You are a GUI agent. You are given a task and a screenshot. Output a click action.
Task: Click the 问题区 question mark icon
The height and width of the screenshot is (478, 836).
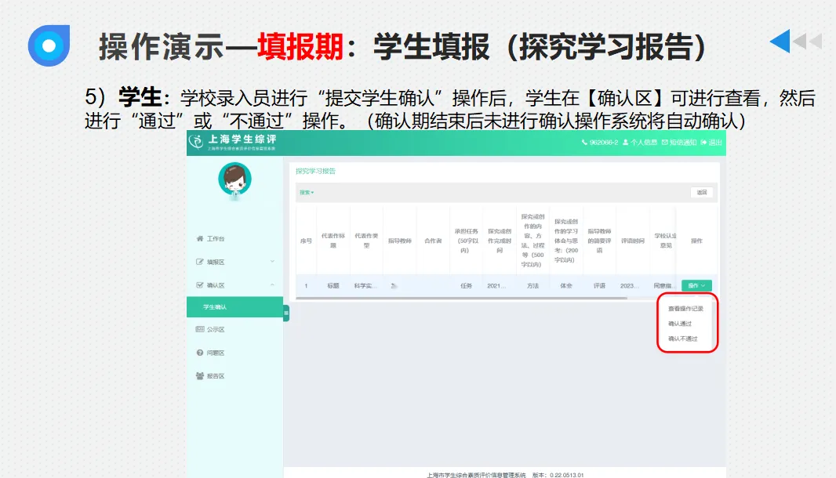coord(198,352)
